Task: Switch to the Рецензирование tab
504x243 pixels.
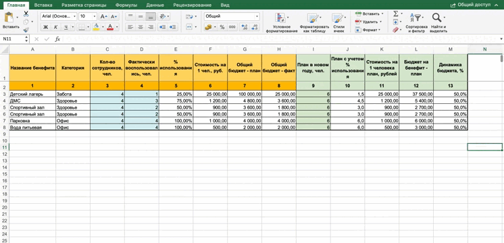Action: [x=193, y=5]
